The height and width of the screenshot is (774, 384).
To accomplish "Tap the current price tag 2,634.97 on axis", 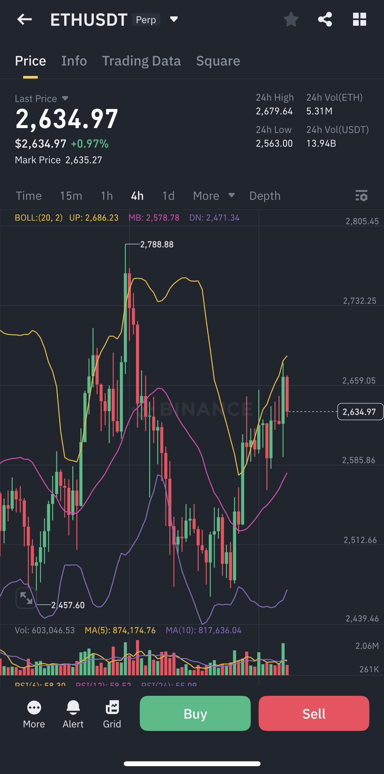I will click(x=359, y=412).
